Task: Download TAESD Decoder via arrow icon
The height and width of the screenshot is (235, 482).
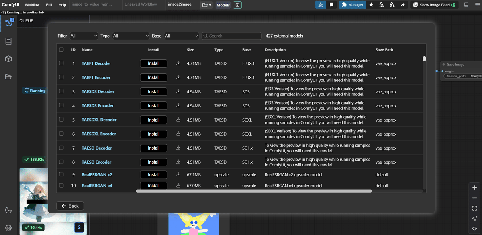Action: click(x=178, y=148)
